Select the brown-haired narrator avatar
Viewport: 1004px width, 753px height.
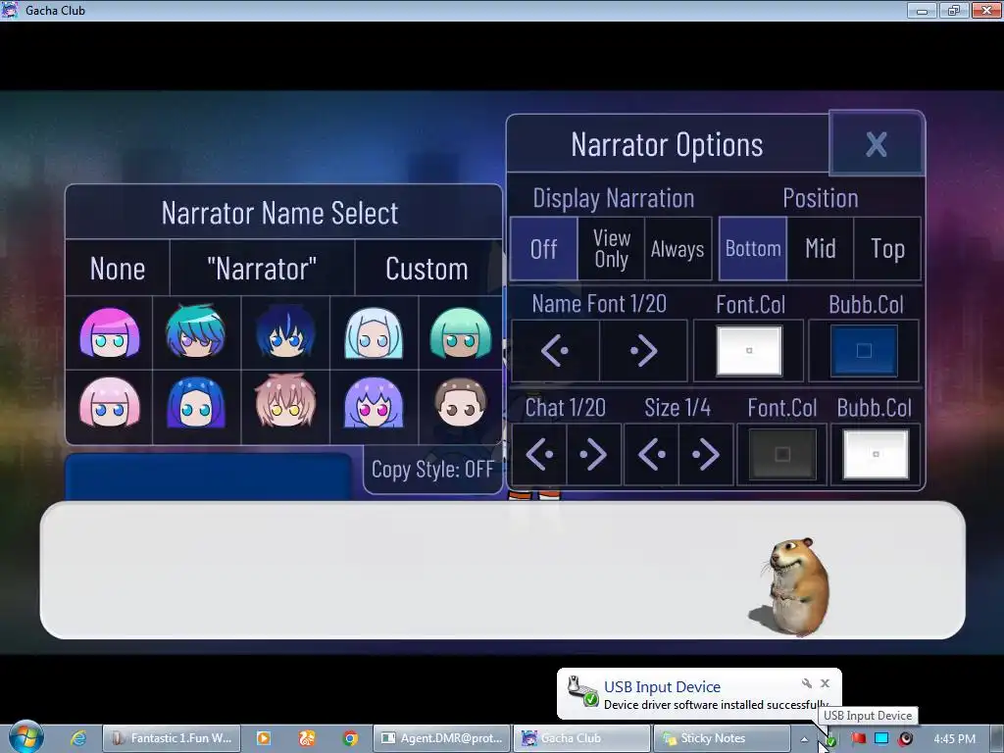click(x=461, y=402)
